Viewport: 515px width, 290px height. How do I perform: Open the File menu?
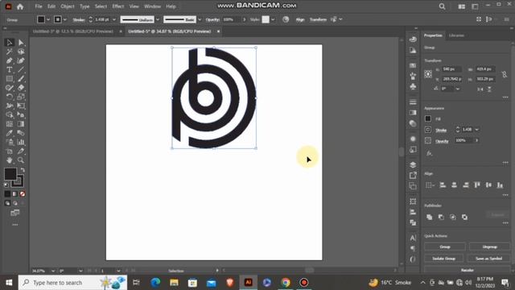tap(39, 6)
